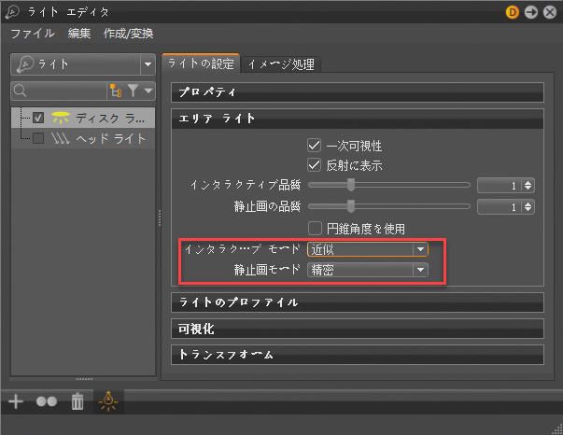Toggle the light bulb icon in bottom toolbar
This screenshot has width=563, height=435.
click(108, 401)
